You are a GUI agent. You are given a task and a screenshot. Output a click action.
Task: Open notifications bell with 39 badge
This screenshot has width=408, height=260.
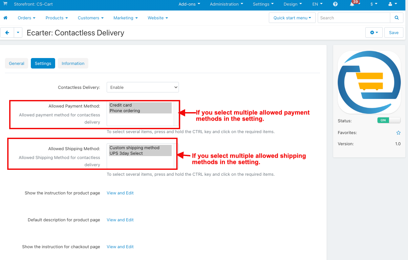353,4
